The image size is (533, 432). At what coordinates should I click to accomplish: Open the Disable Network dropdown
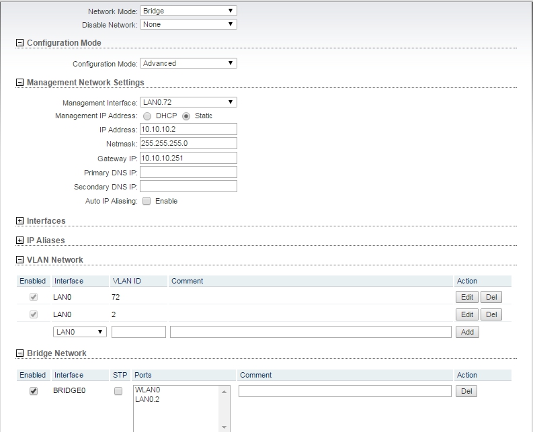188,24
